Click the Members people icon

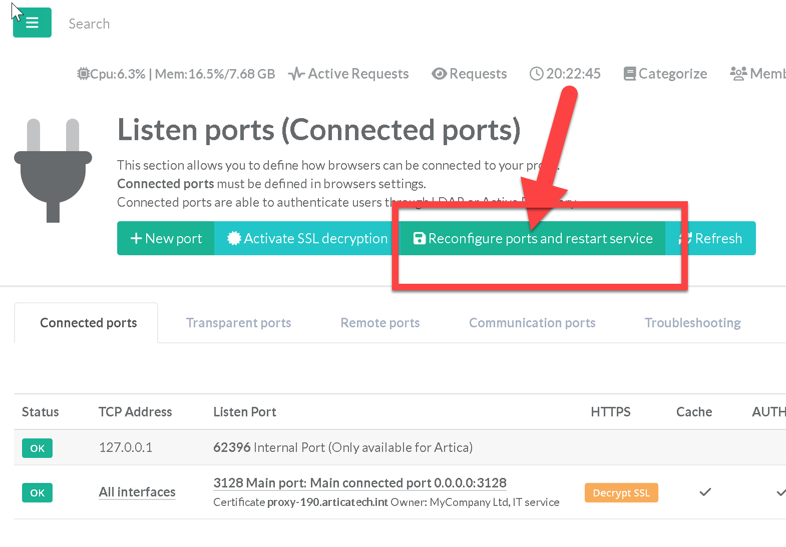(738, 74)
